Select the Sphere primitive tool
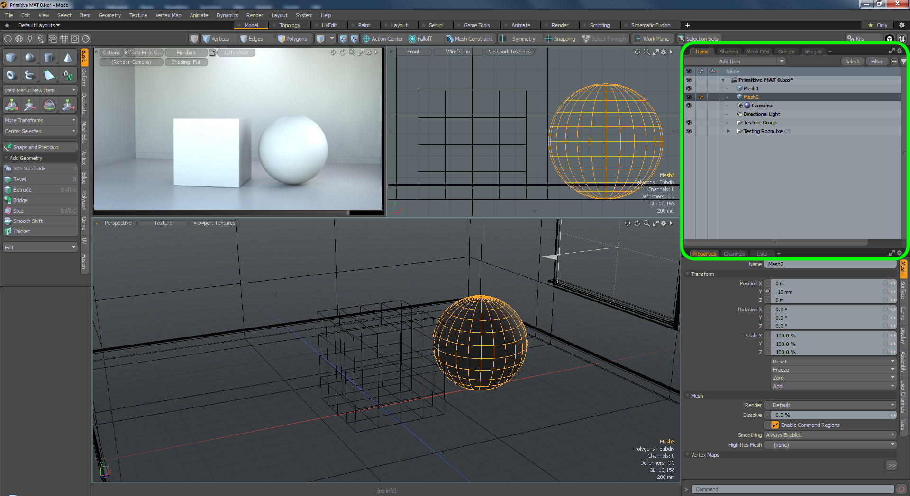Image resolution: width=910 pixels, height=496 pixels. [30, 58]
